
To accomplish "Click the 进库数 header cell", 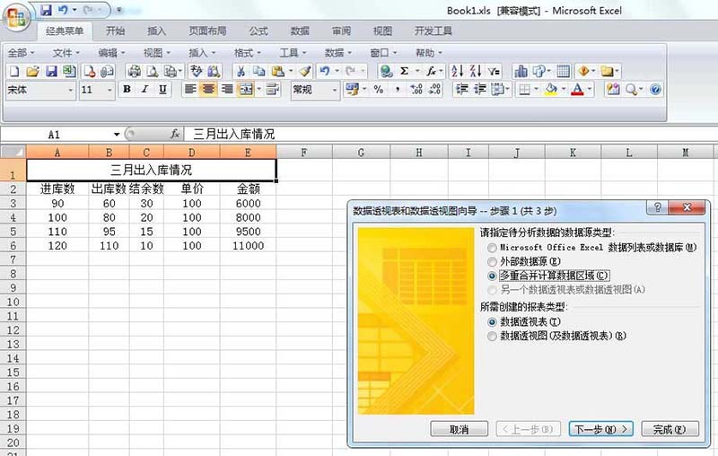I will [57, 189].
